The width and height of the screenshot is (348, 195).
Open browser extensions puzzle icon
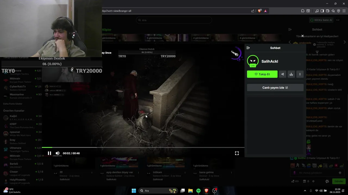click(303, 11)
